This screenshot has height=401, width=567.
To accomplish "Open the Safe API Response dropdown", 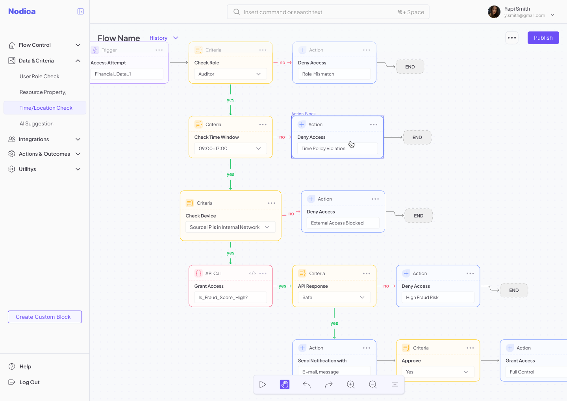I will 334,297.
